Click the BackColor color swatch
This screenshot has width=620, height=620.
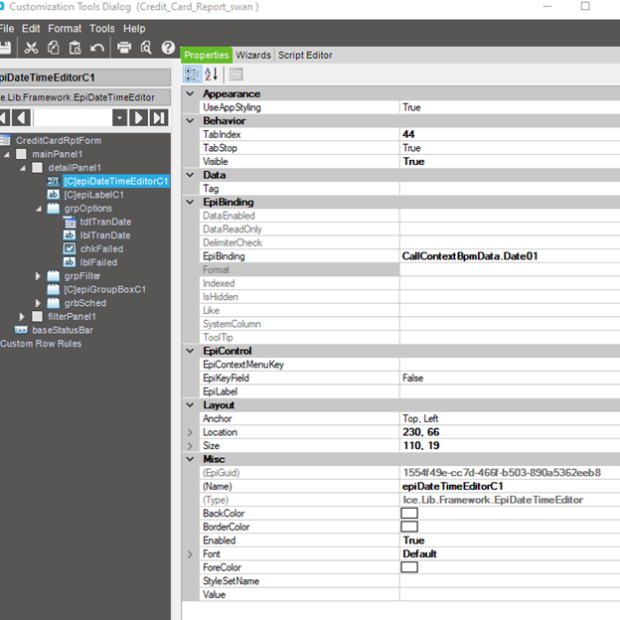click(x=409, y=514)
